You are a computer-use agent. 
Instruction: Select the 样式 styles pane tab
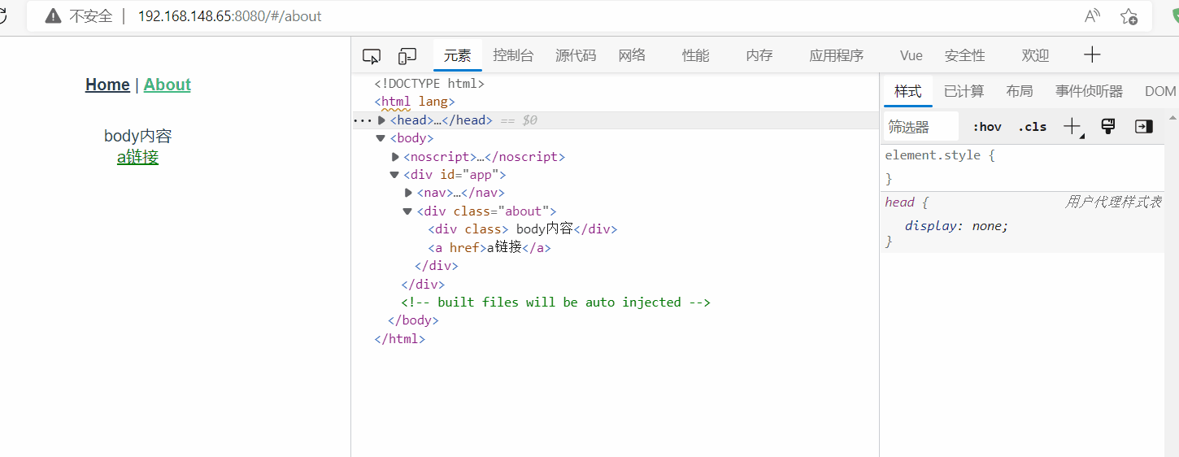[908, 91]
